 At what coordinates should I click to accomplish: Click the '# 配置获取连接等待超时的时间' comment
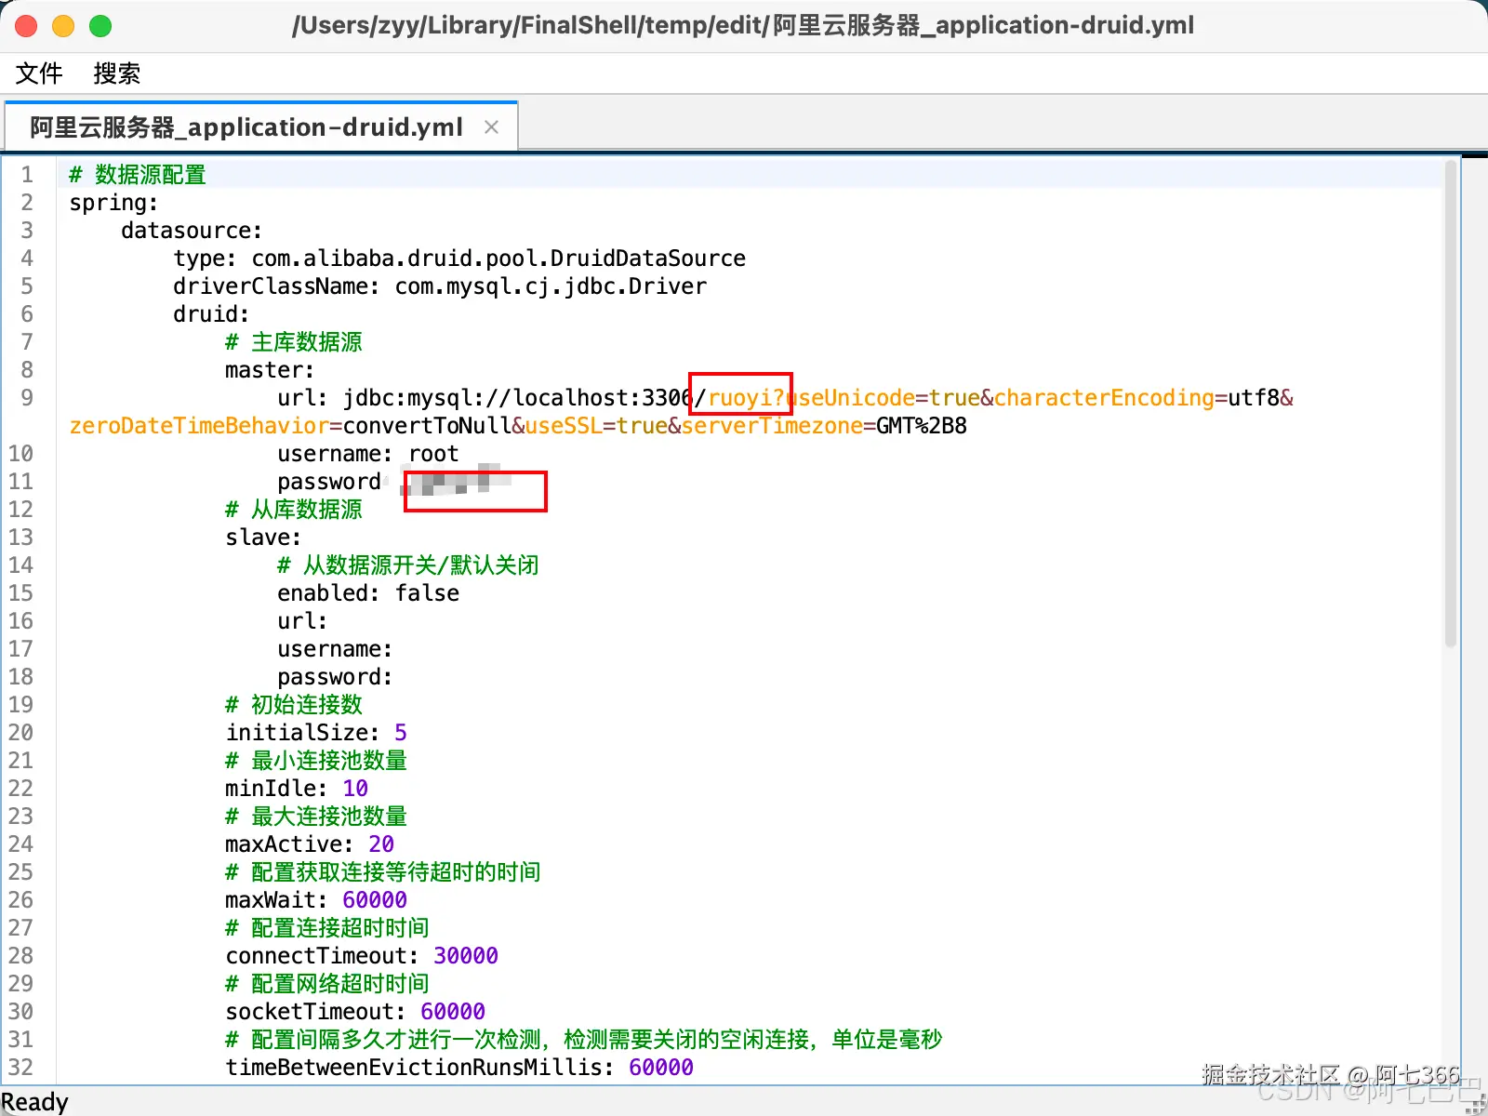point(383,872)
